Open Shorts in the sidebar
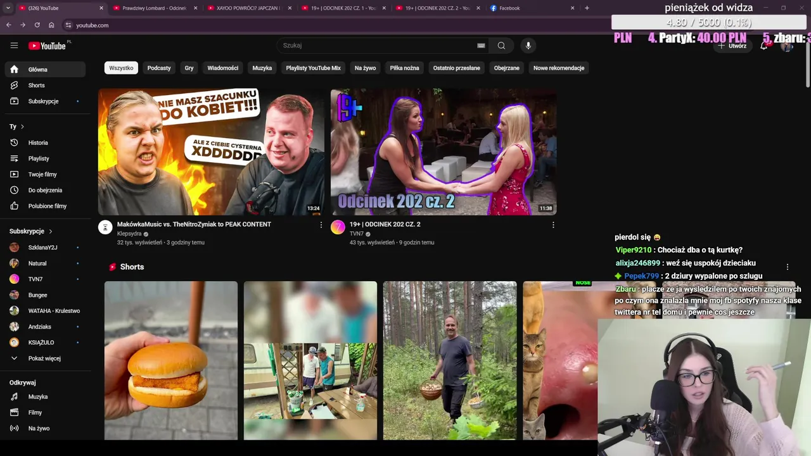The height and width of the screenshot is (456, 811). pos(45,85)
